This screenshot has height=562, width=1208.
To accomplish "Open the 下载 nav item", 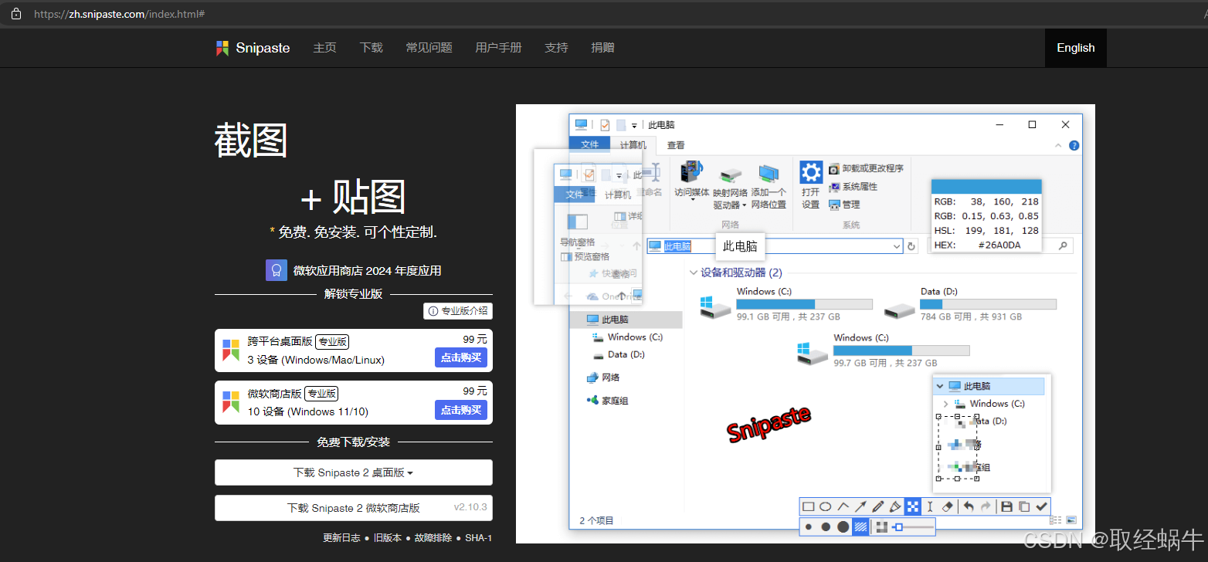I will coord(371,48).
